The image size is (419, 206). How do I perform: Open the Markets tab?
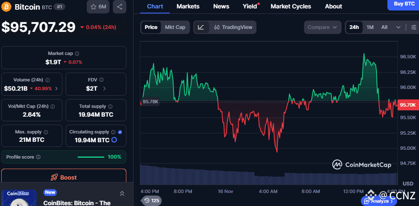[188, 6]
